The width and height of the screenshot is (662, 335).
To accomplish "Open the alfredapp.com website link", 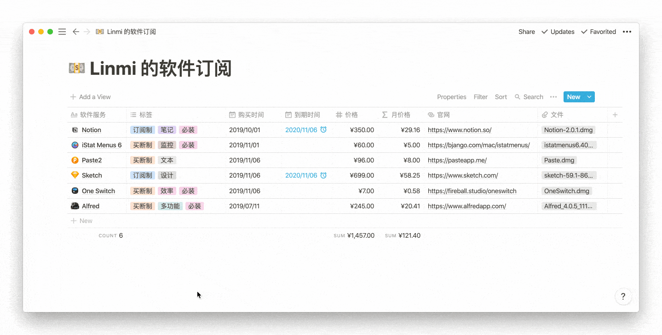I will click(467, 206).
